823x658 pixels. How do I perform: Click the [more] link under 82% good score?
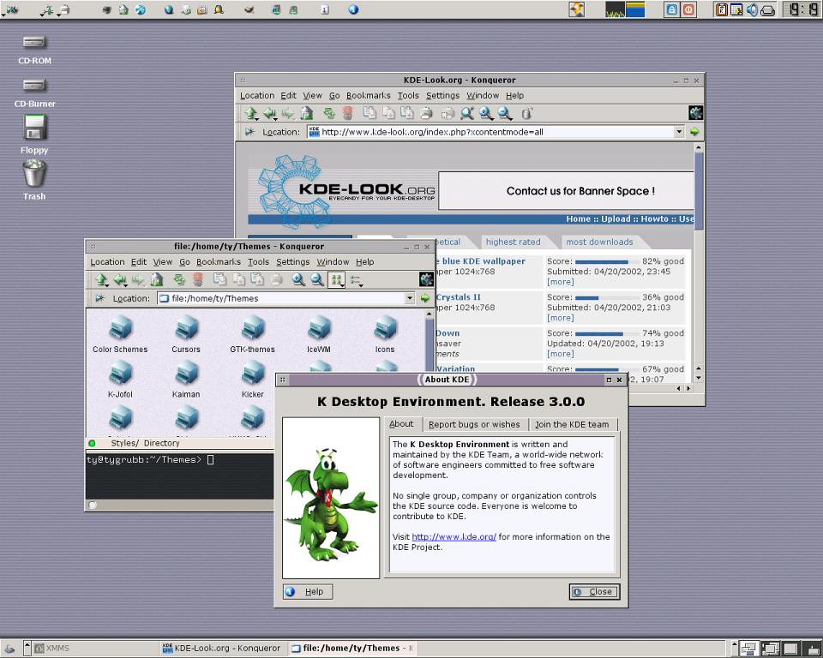(x=560, y=282)
